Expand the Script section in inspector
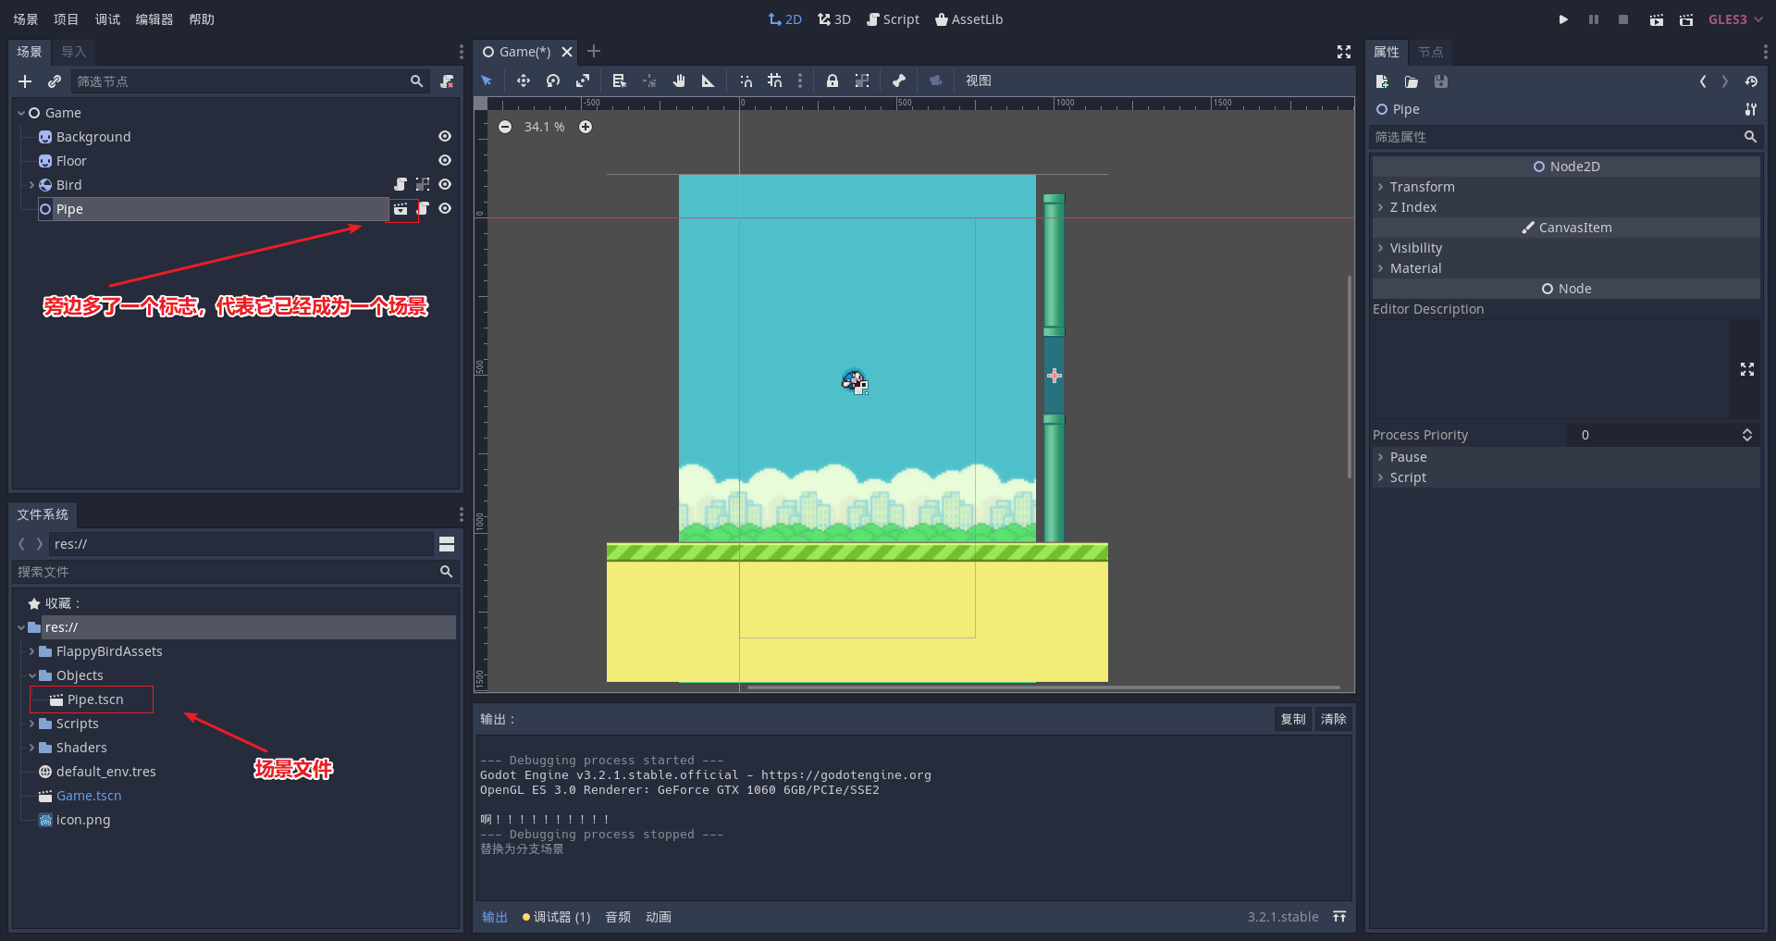Screen dimensions: 1776x941 click(1566, 477)
